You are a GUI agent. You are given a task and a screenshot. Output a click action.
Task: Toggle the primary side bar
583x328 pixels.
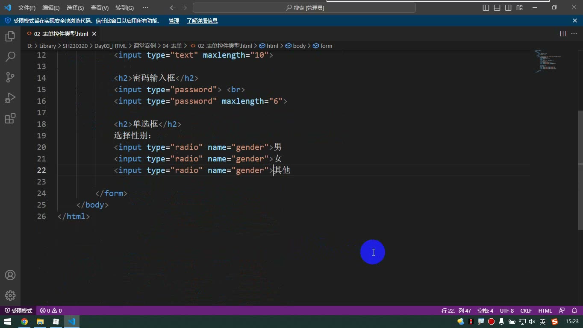[x=486, y=8]
